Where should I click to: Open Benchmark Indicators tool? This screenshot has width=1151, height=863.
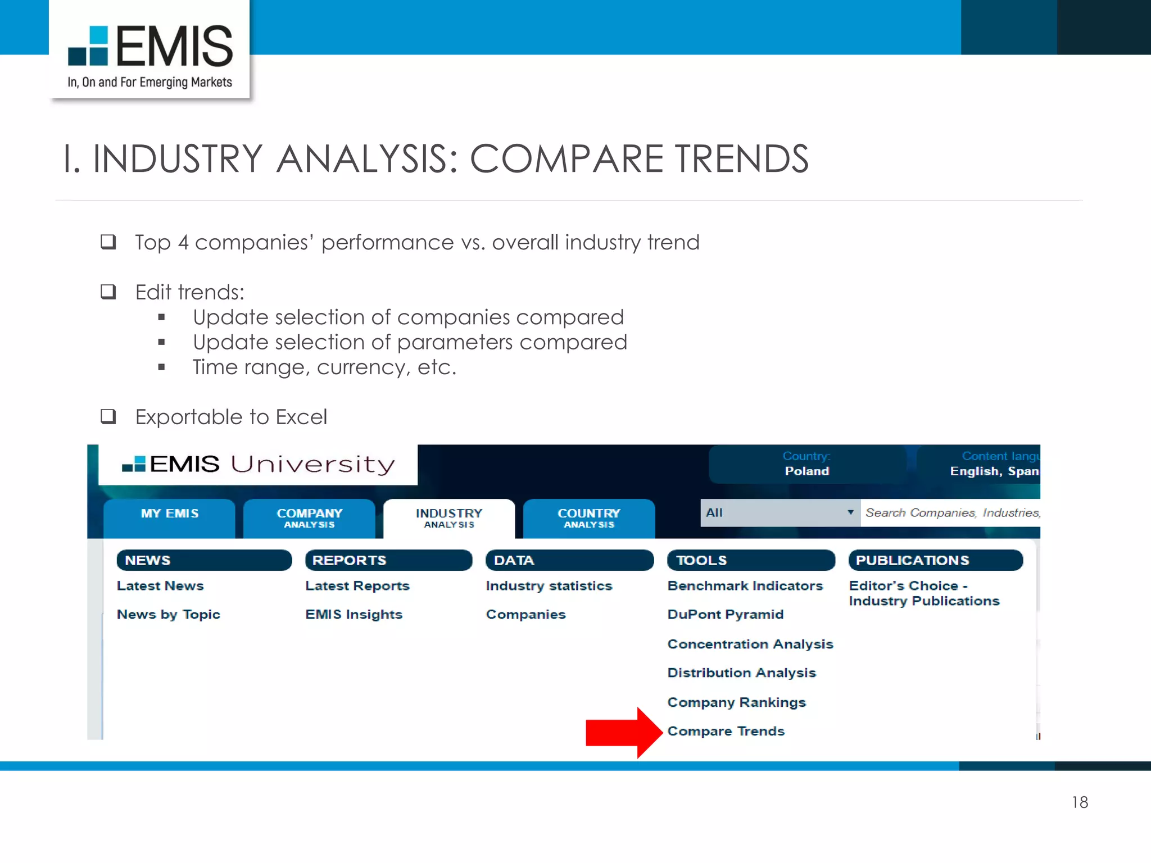pyautogui.click(x=745, y=585)
